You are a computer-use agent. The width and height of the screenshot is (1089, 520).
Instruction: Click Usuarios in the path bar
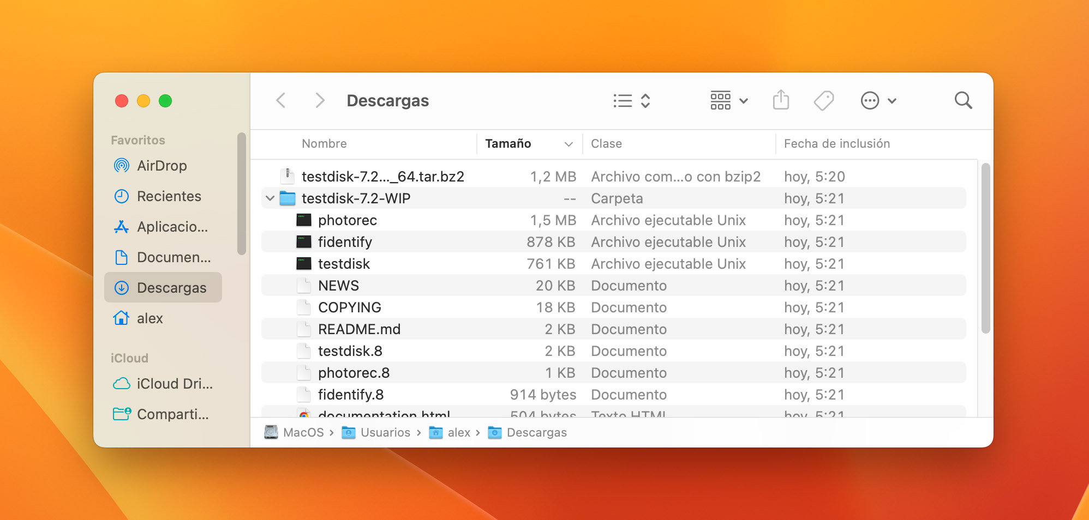[x=376, y=432]
